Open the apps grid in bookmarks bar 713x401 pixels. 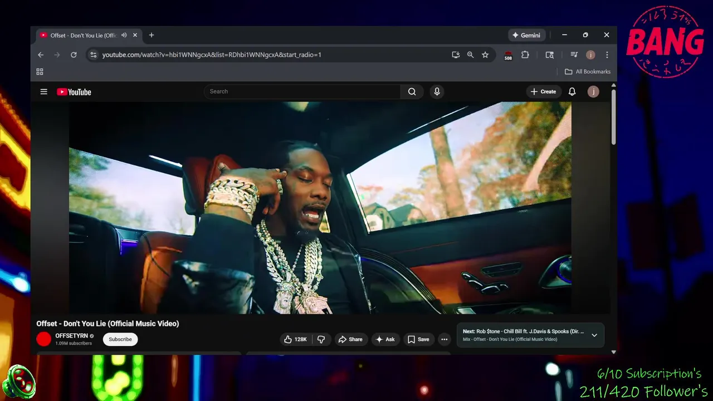pos(40,72)
